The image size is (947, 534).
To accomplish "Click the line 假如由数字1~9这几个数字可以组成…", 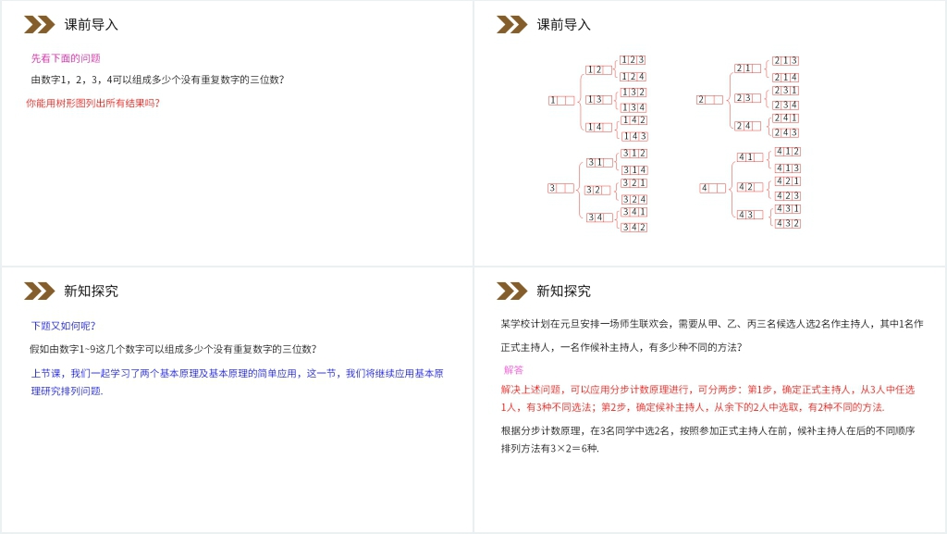I will 173,349.
